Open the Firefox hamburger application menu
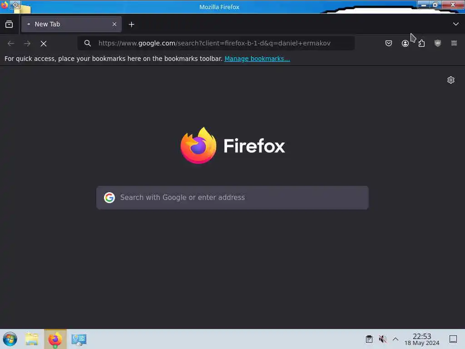Screen dimensions: 465x349 click(454, 43)
